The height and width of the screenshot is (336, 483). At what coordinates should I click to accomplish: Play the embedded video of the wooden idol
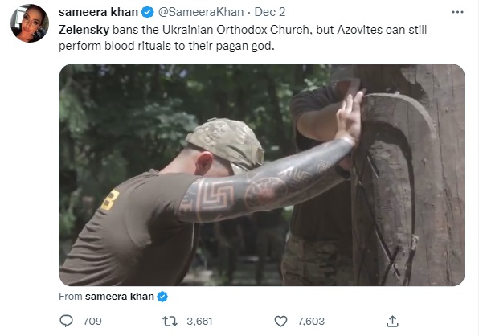pos(262,175)
